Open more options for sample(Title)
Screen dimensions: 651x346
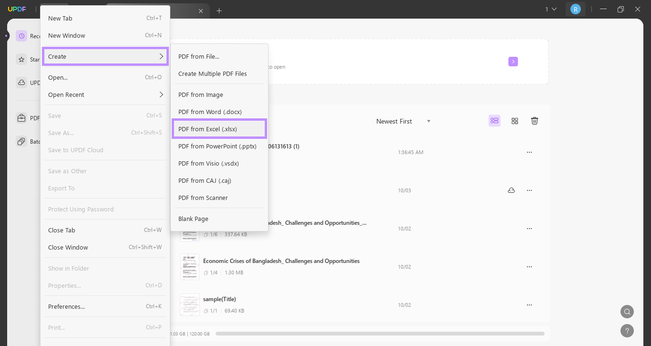tap(529, 304)
